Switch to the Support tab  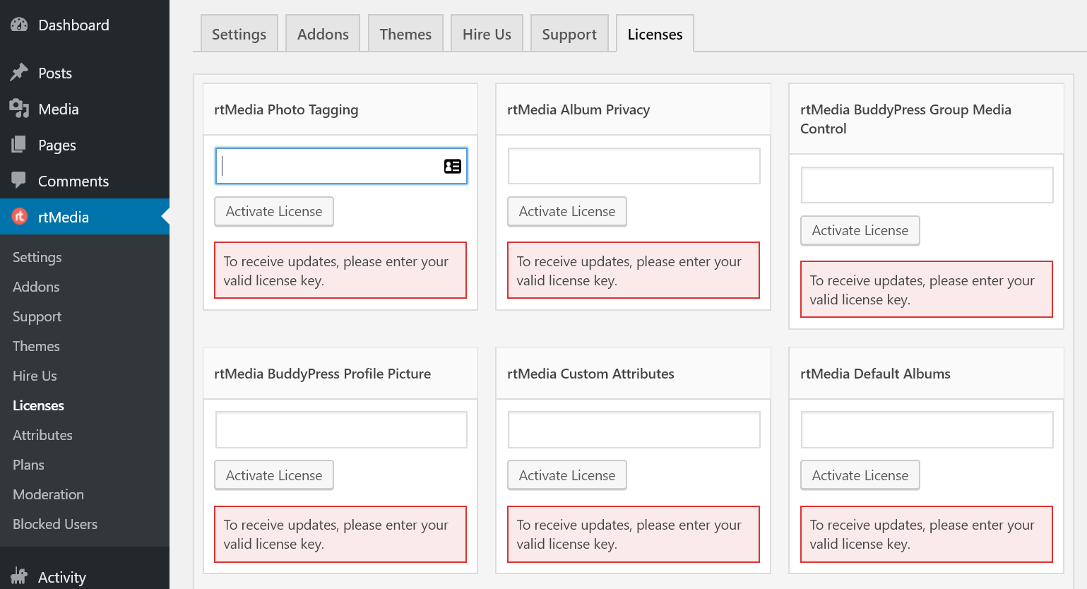pyautogui.click(x=569, y=32)
